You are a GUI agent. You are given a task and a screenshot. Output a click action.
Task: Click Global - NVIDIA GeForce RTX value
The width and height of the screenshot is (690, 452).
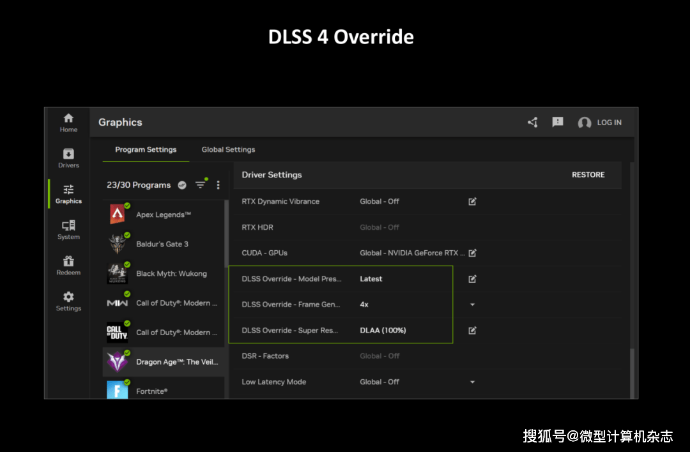tap(412, 253)
